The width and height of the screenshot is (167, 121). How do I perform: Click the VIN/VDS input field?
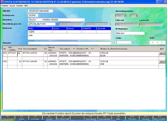pos(40,11)
